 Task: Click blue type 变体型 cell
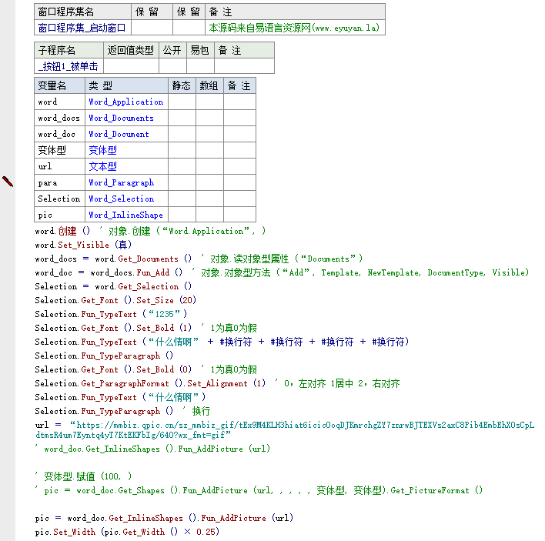[126, 150]
